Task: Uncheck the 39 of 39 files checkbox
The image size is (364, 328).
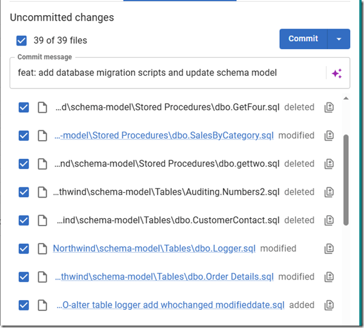Action: click(x=22, y=41)
